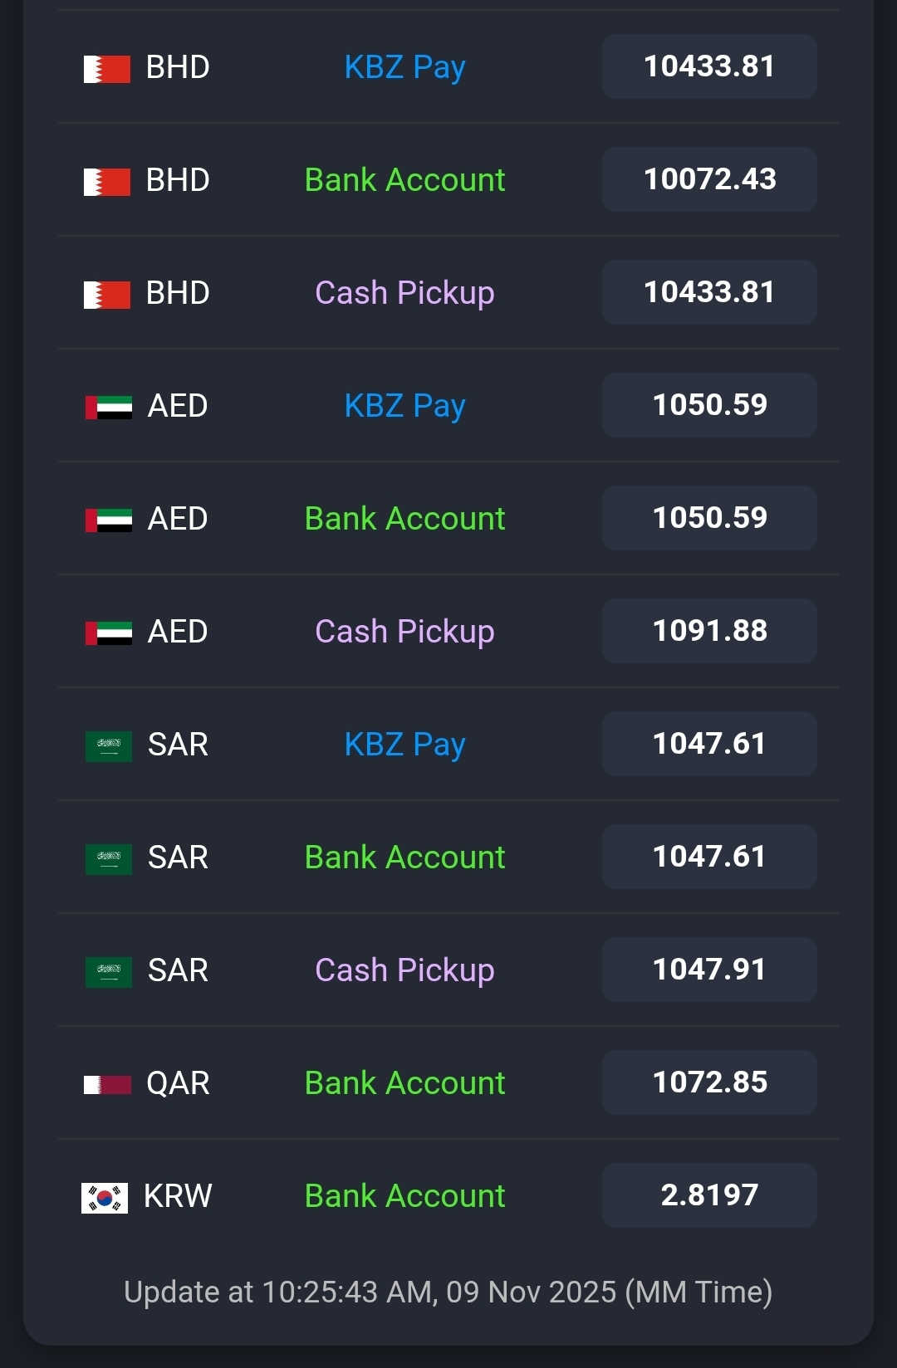The height and width of the screenshot is (1368, 897).
Task: Click the Bahrain flag beside BHD Cash Pickup
Action: pyautogui.click(x=107, y=295)
